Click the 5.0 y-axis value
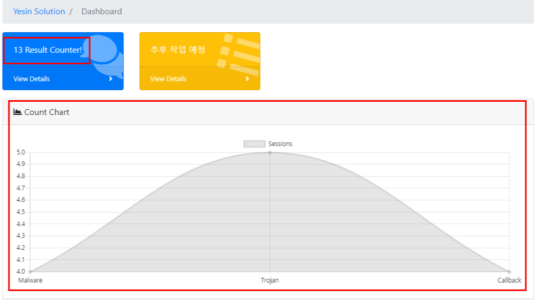539x300 pixels. click(21, 152)
